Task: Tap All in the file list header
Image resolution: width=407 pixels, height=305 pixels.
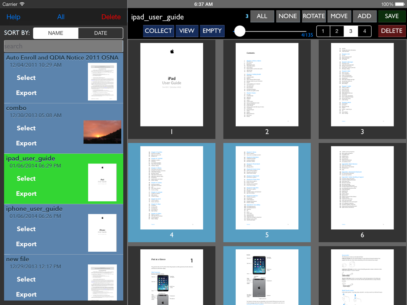Action: 61,17
